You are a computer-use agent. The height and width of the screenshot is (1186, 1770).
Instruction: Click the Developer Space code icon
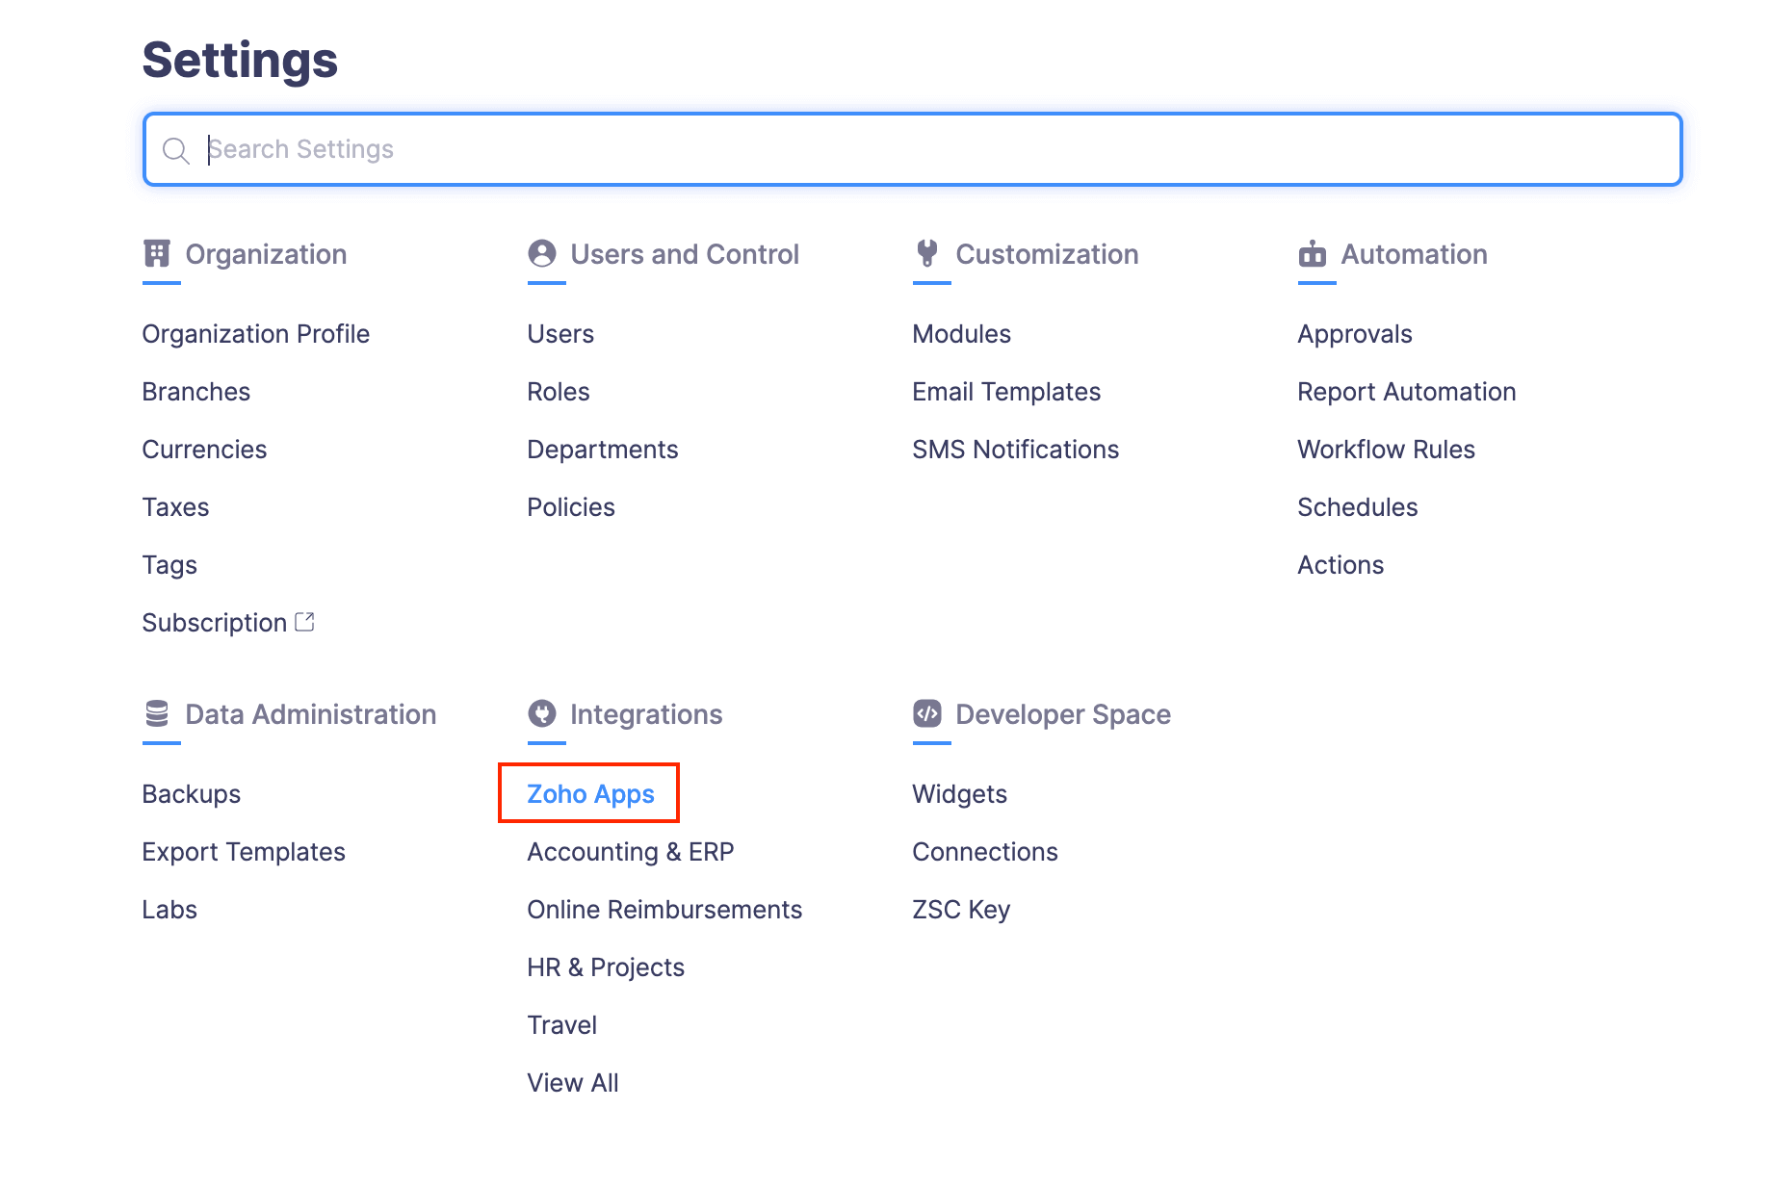pos(927,714)
